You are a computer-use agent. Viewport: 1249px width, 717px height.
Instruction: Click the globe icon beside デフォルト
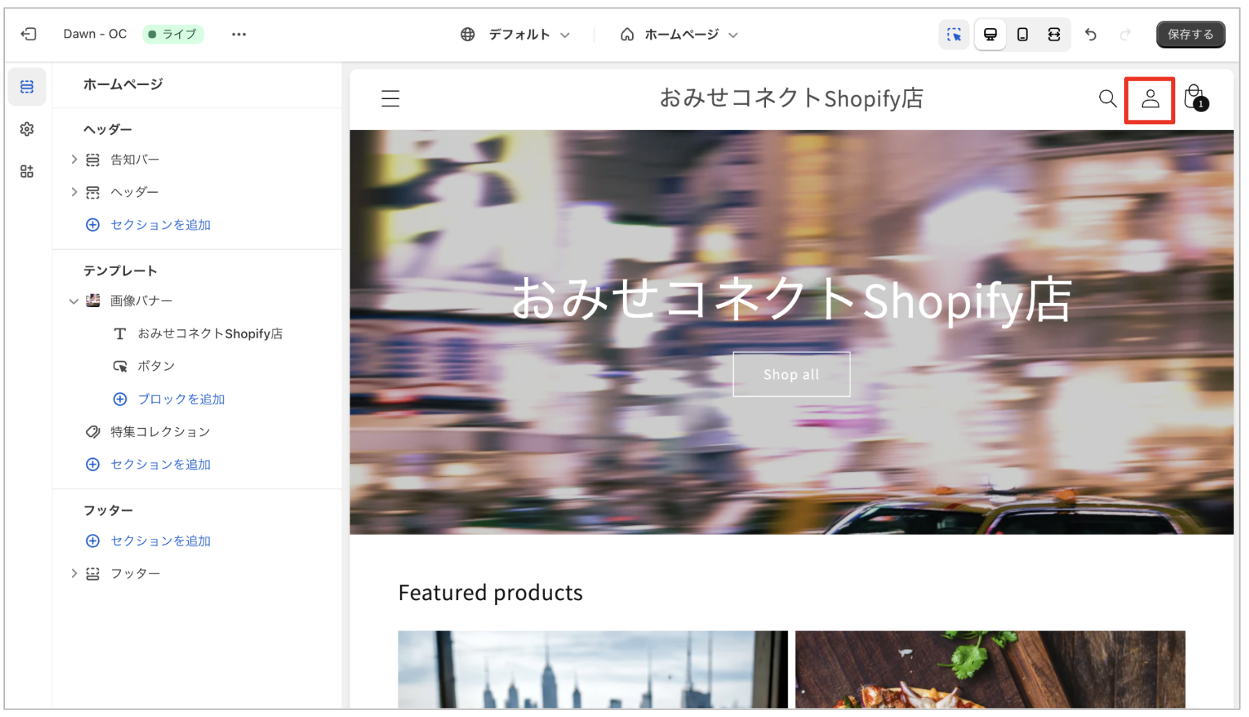(x=468, y=34)
